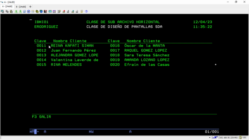
Task: Click the plus more-records indicator at right
Action: (216, 65)
